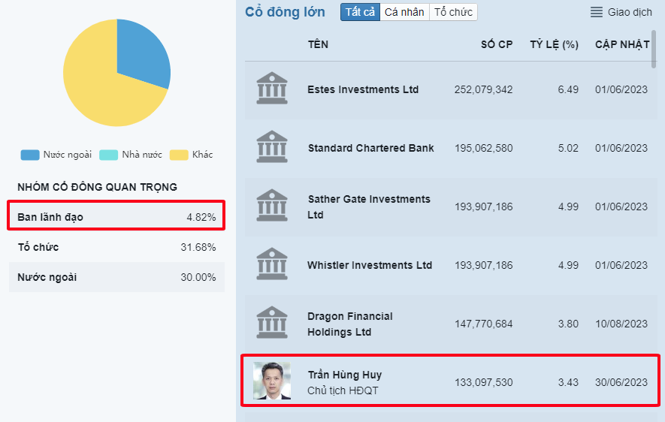The height and width of the screenshot is (422, 665).
Task: Open the Trần Hùng Huy shareholder link
Action: tap(345, 375)
